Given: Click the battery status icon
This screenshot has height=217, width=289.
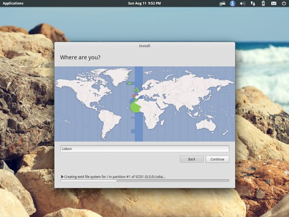Looking at the screenshot, I should (x=263, y=3).
